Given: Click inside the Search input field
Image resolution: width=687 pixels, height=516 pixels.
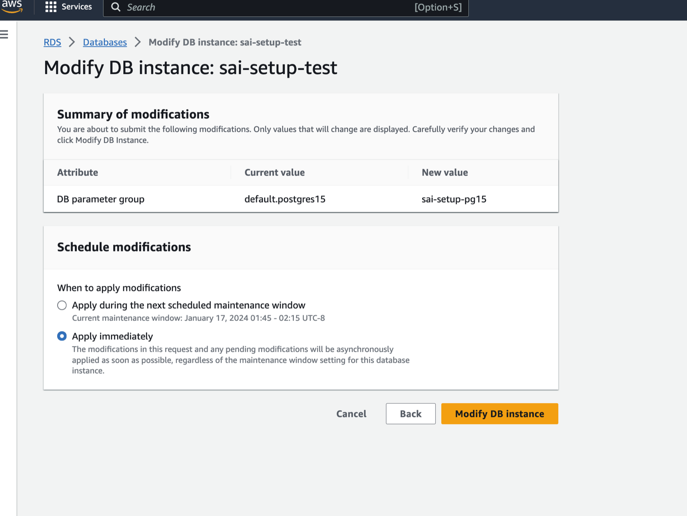Looking at the screenshot, I should point(229,7).
